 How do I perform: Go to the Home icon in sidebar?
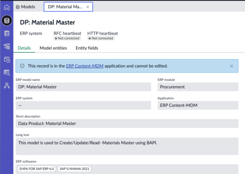pos(7,7)
